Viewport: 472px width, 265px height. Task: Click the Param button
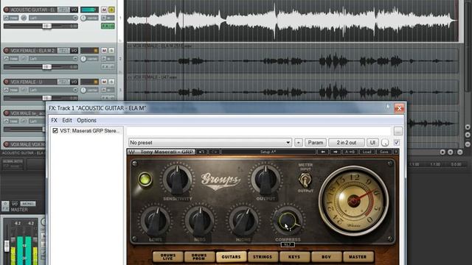(316, 142)
